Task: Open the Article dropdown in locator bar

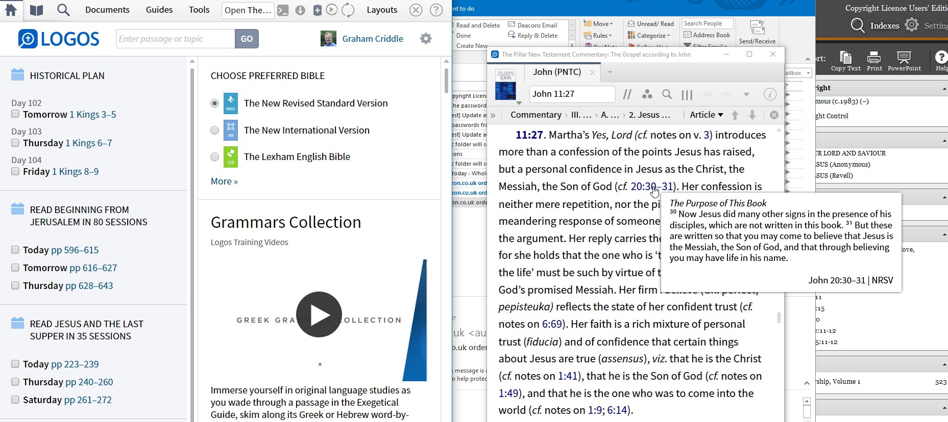Action: click(707, 115)
